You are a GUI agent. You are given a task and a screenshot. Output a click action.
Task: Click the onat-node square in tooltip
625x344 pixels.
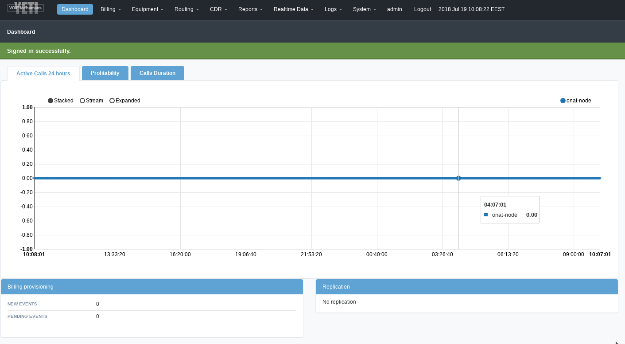tap(486, 215)
